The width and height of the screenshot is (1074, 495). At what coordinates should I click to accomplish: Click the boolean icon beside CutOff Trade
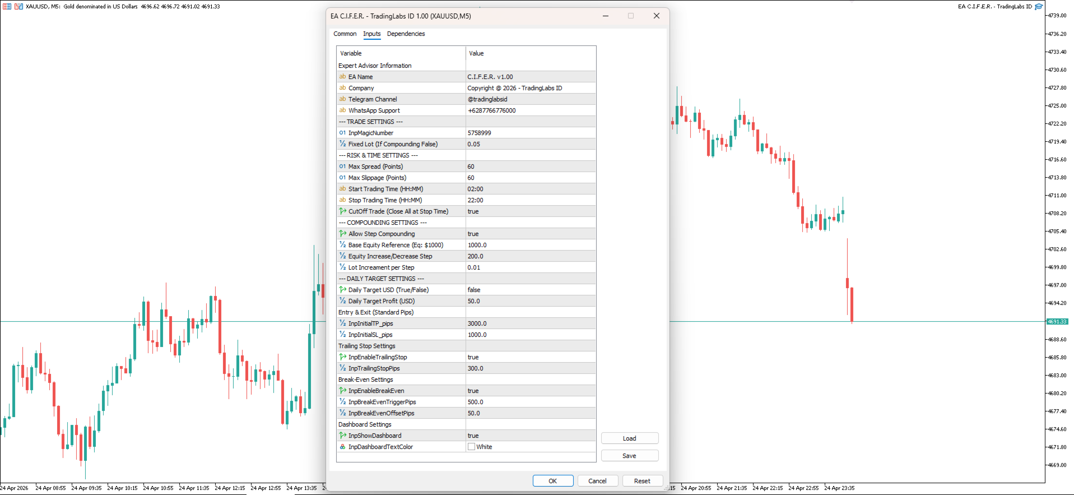coord(342,211)
